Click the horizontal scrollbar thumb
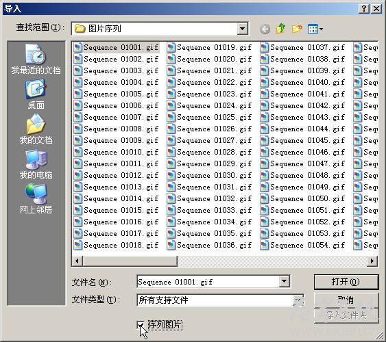This screenshot has width=386, height=342. tap(130, 261)
